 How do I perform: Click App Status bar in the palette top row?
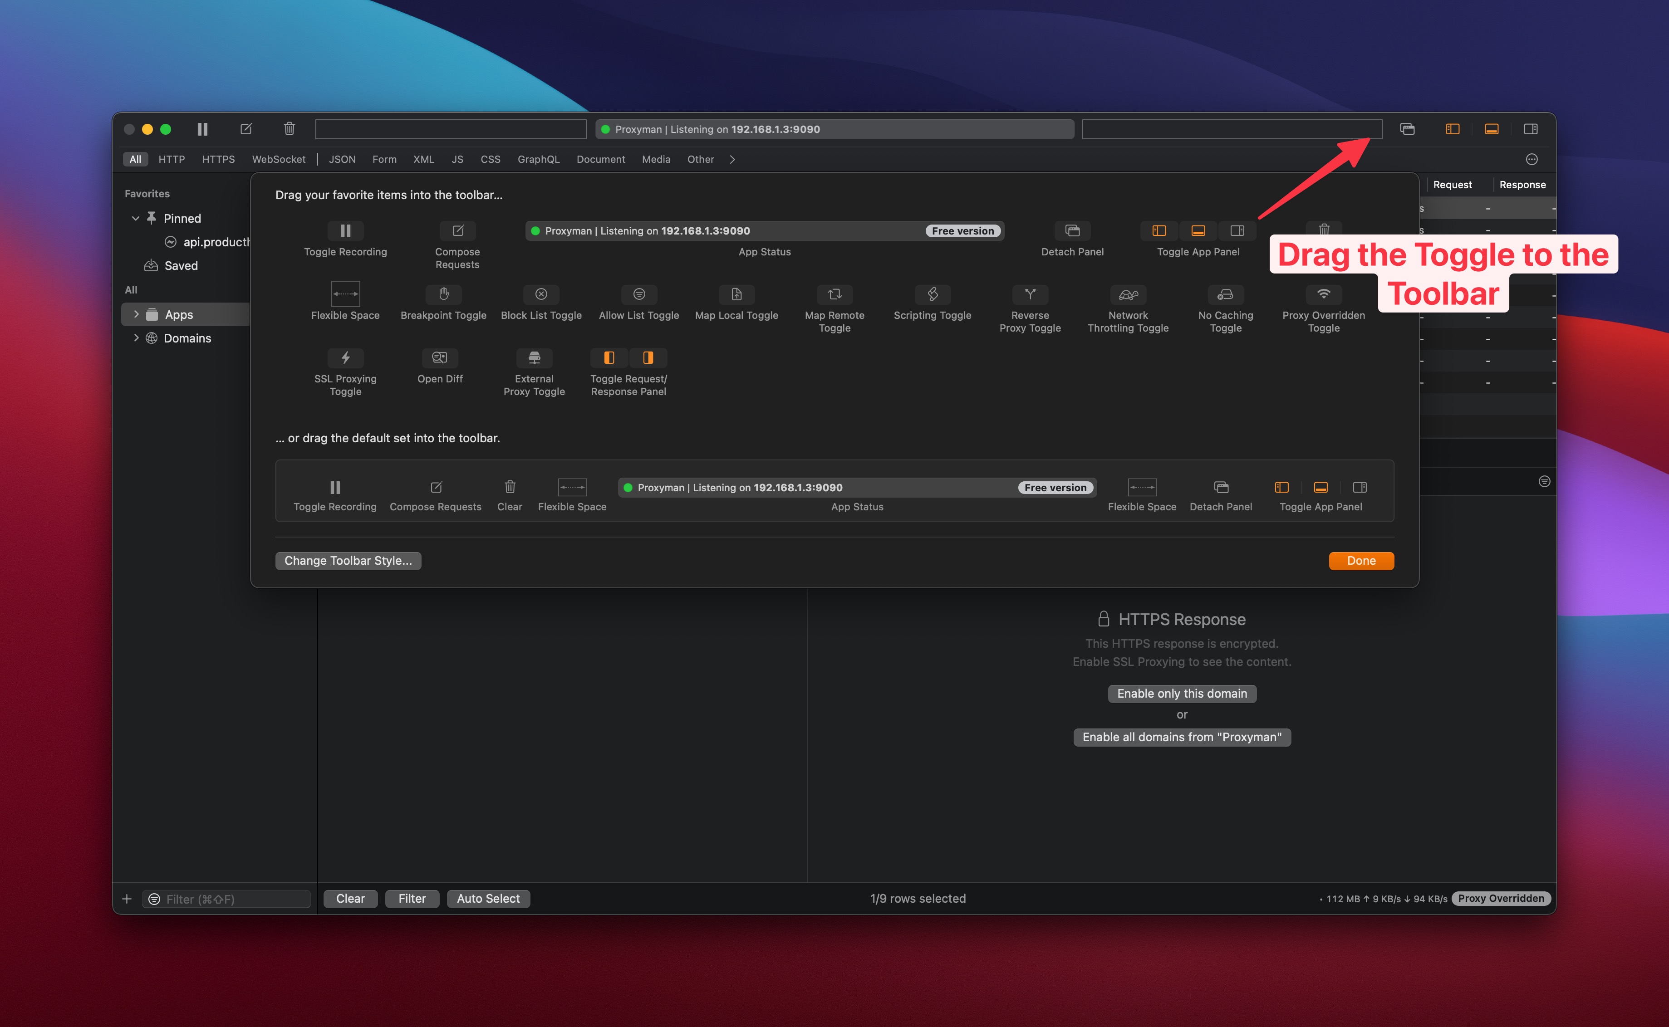[765, 231]
